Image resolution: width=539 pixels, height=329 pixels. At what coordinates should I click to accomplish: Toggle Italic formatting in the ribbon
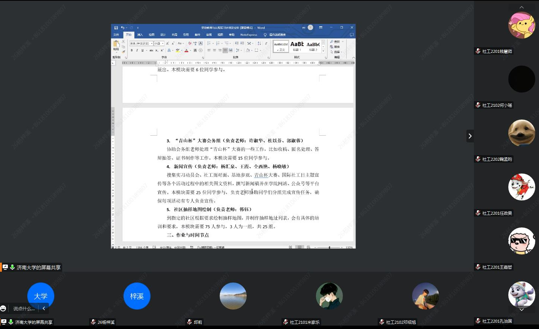point(137,50)
